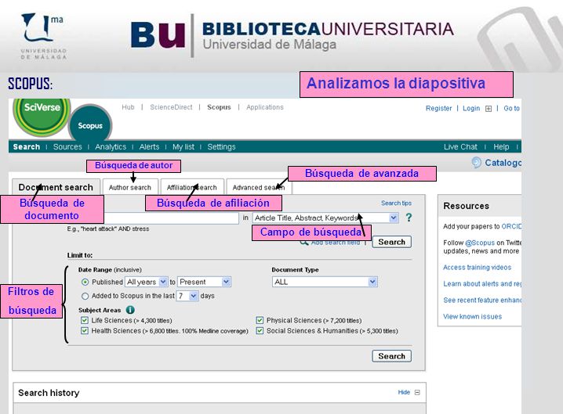
Task: Select the Added to Scopus in the last radio button
Action: pyautogui.click(x=85, y=296)
